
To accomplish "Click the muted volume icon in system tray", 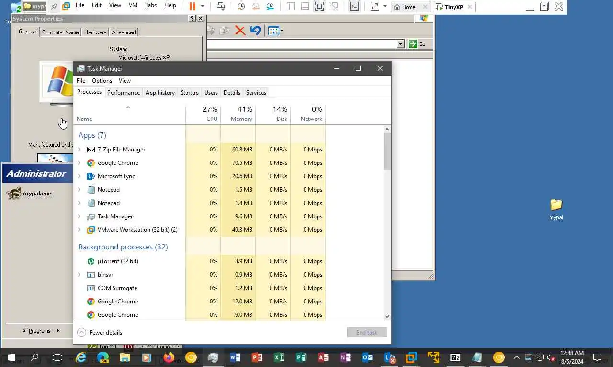I will pos(551,357).
